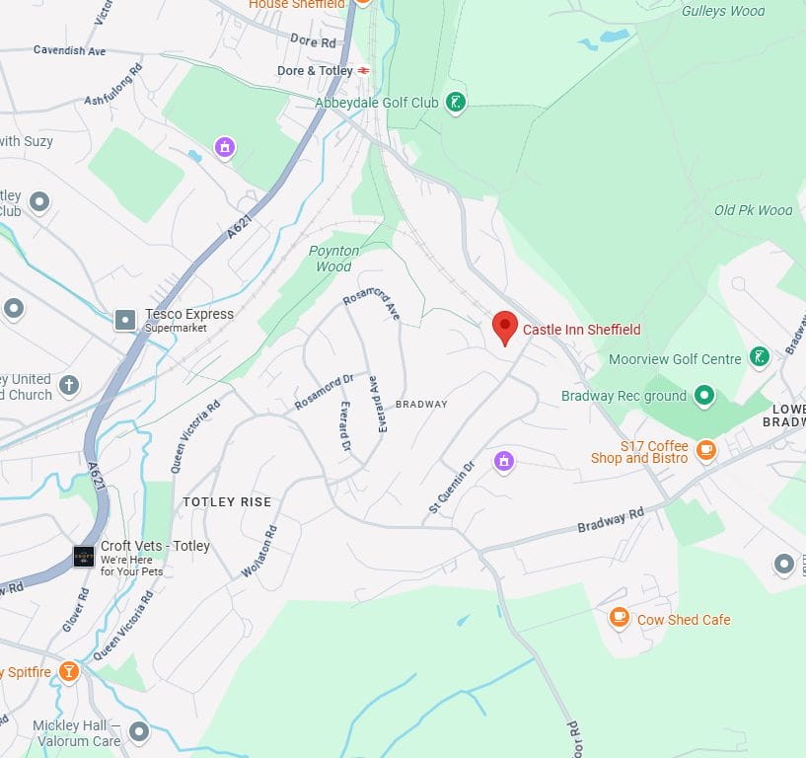The width and height of the screenshot is (806, 758).
Task: Select the United Church cross marker
Action: 69,386
